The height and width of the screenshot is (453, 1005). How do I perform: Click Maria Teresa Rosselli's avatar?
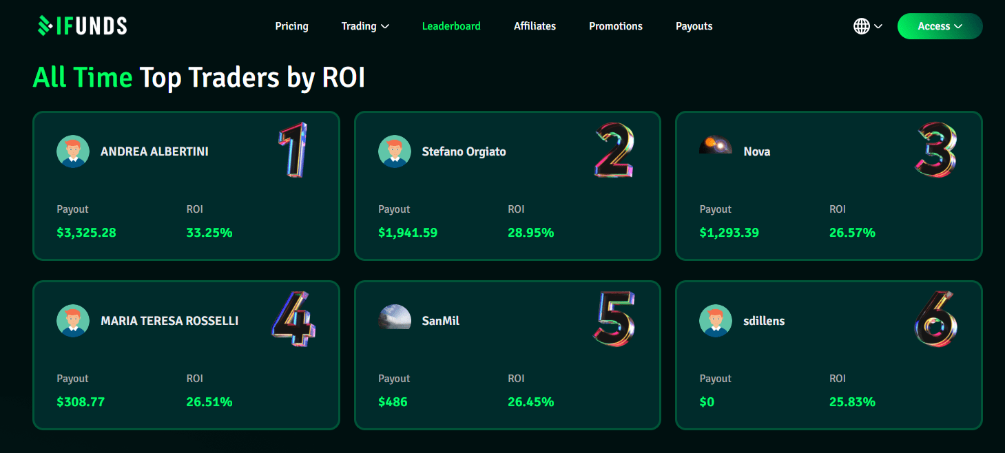point(73,321)
